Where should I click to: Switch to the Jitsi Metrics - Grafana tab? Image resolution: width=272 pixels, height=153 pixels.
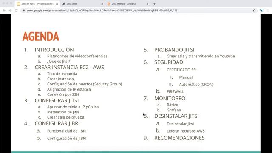coord(127,4)
